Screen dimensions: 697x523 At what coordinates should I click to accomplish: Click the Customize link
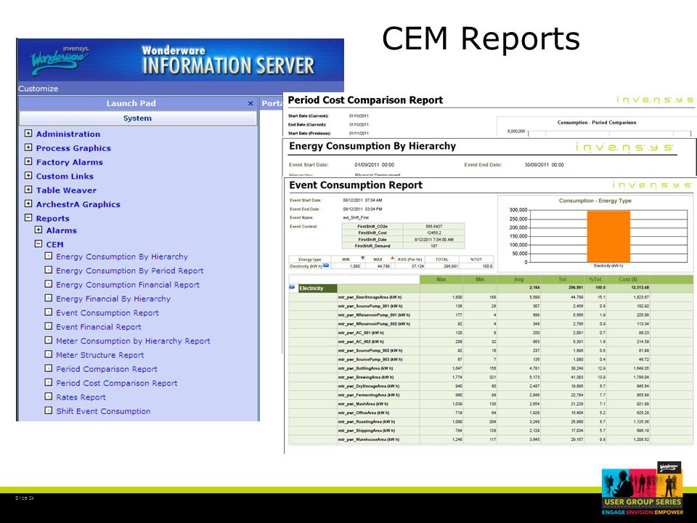(x=38, y=89)
